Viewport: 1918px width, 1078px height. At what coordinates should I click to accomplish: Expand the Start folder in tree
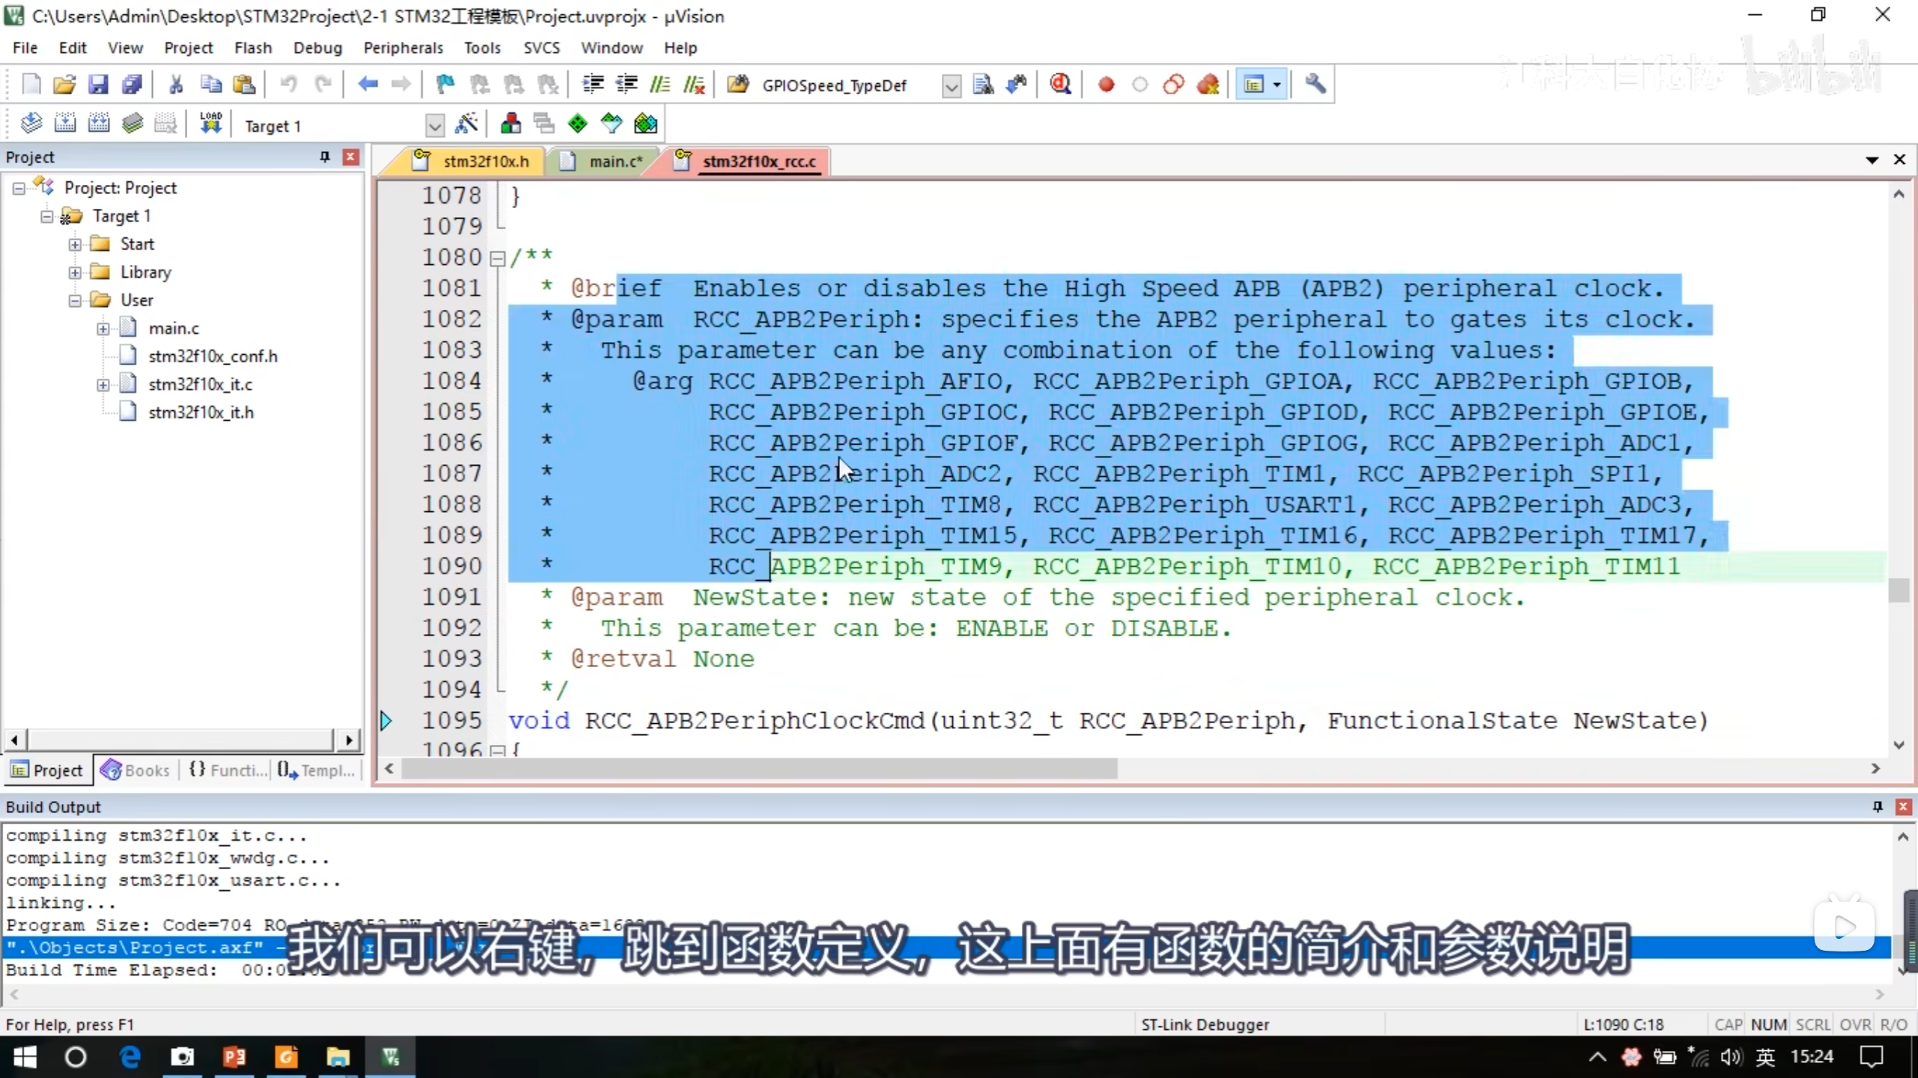pos(75,245)
